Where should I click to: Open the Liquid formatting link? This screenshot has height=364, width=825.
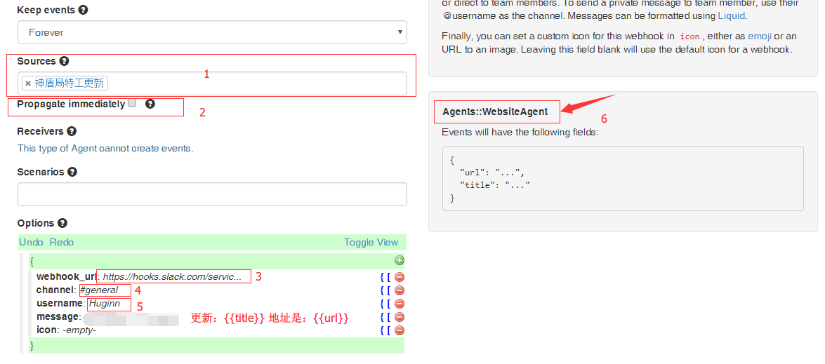732,15
